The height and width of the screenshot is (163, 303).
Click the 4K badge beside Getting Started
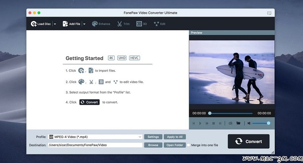pos(111,58)
